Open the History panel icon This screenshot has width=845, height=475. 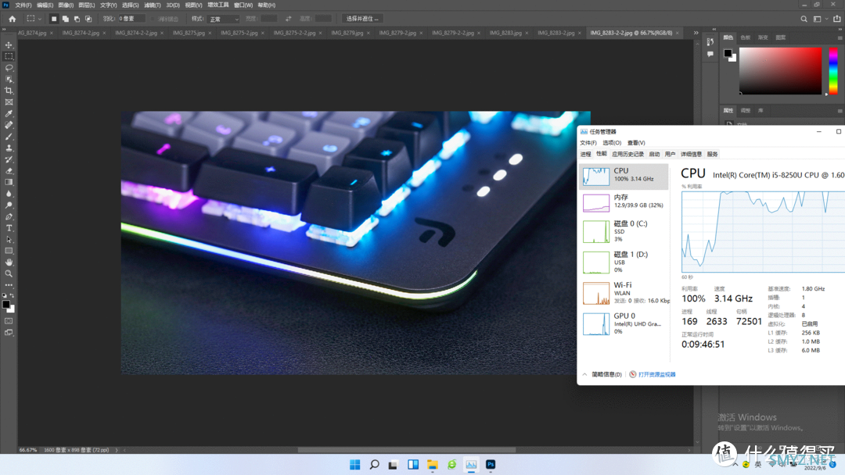(x=710, y=42)
